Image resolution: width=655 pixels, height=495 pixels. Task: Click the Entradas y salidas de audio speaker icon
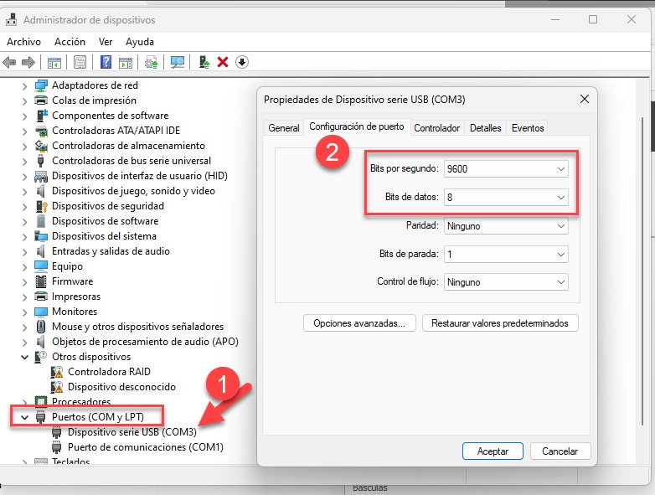tap(40, 251)
